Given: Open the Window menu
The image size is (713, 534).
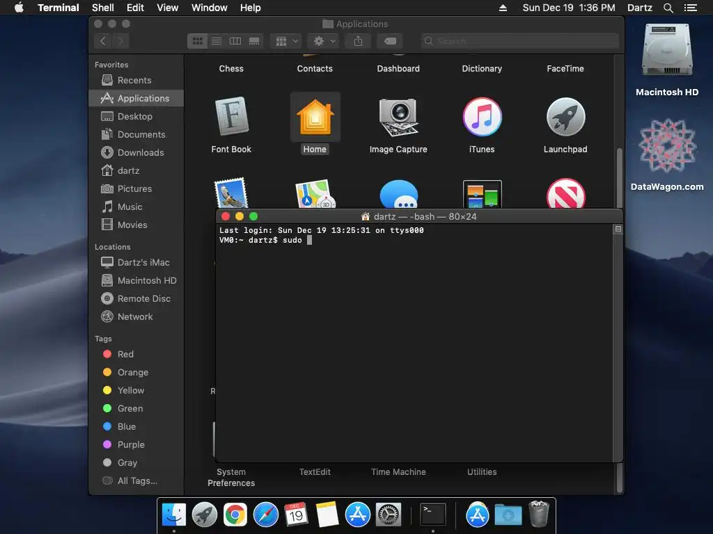Looking at the screenshot, I should coord(209,8).
